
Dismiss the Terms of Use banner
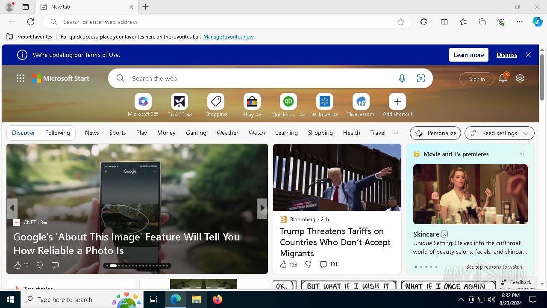(x=507, y=55)
